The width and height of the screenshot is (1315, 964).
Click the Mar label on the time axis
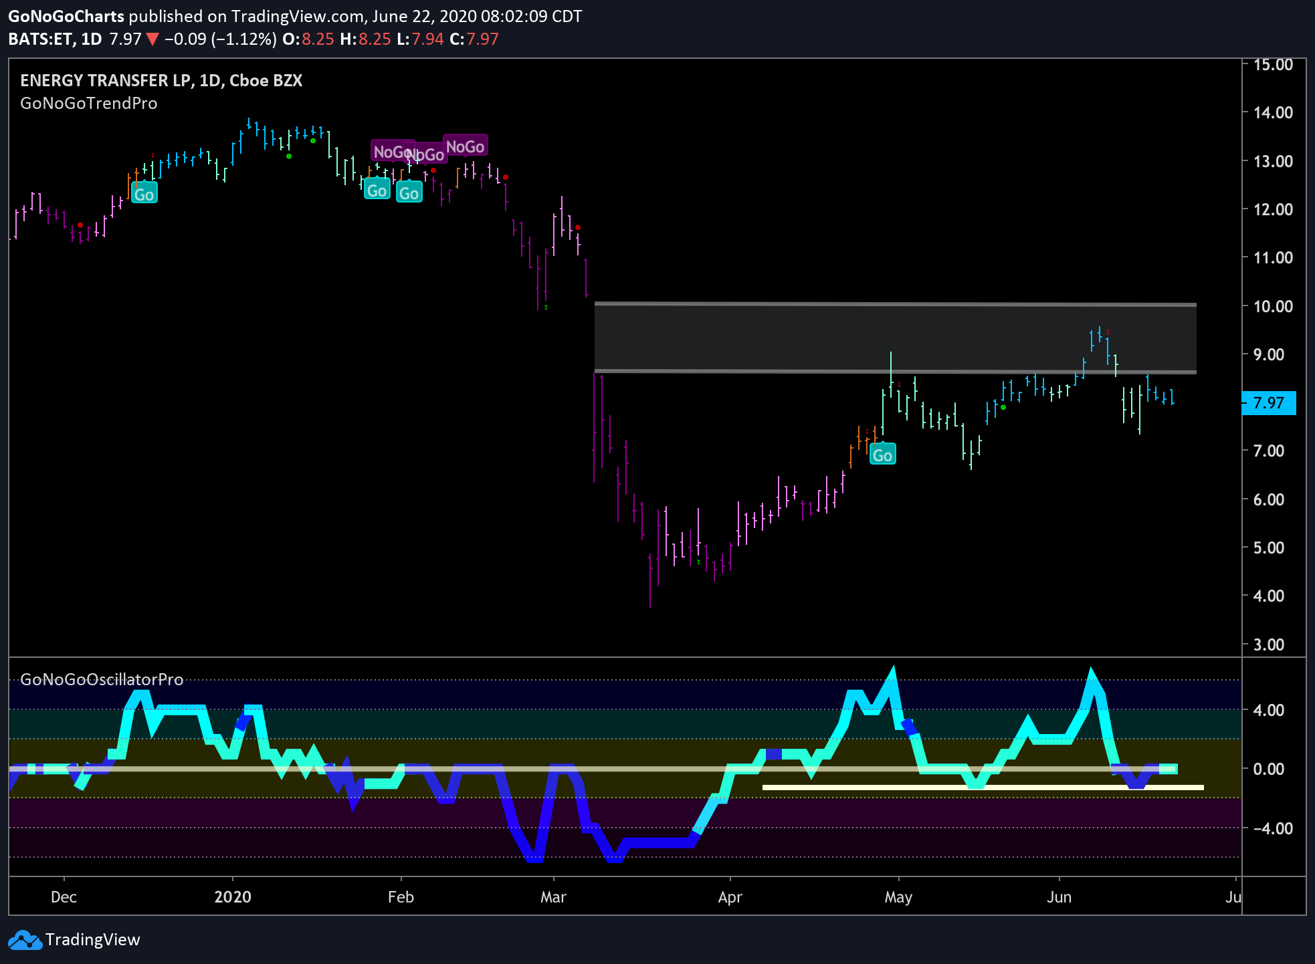tap(553, 897)
